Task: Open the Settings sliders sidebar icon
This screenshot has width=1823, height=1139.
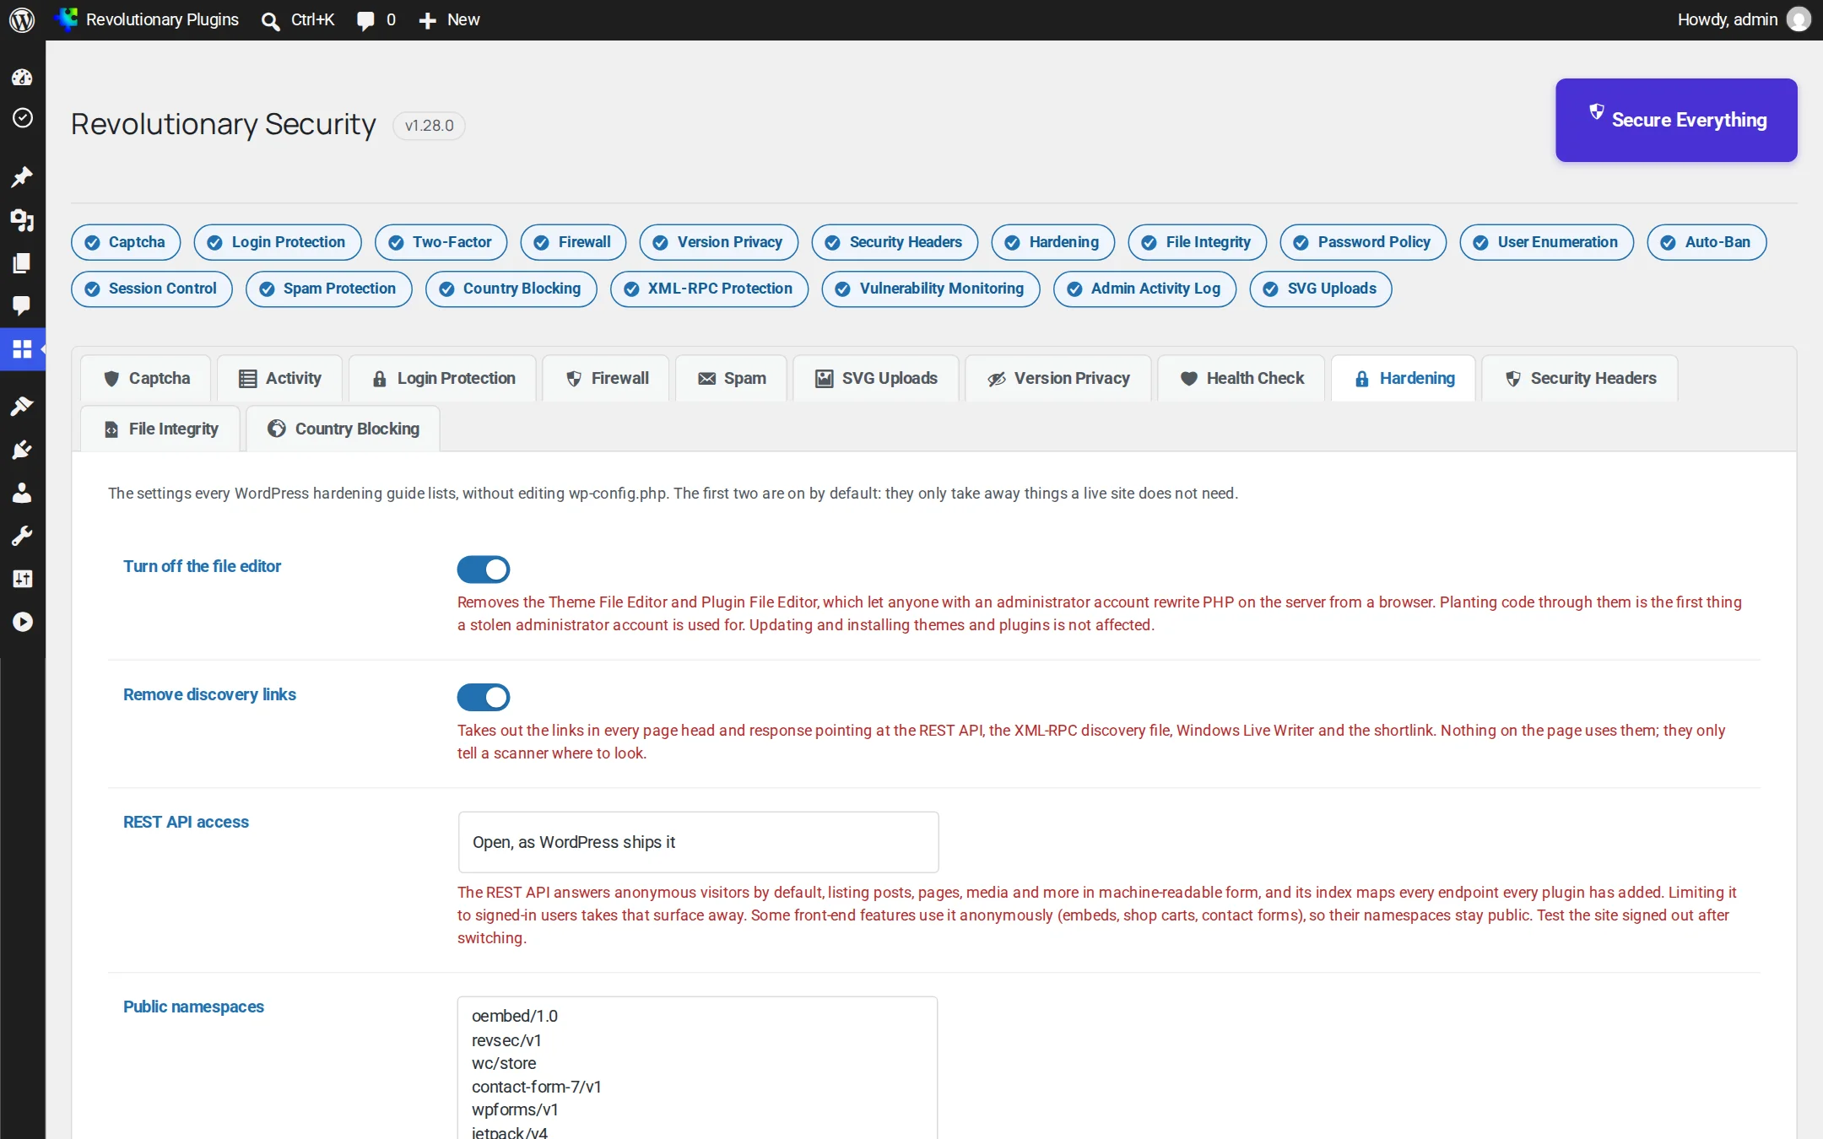Action: 22,579
